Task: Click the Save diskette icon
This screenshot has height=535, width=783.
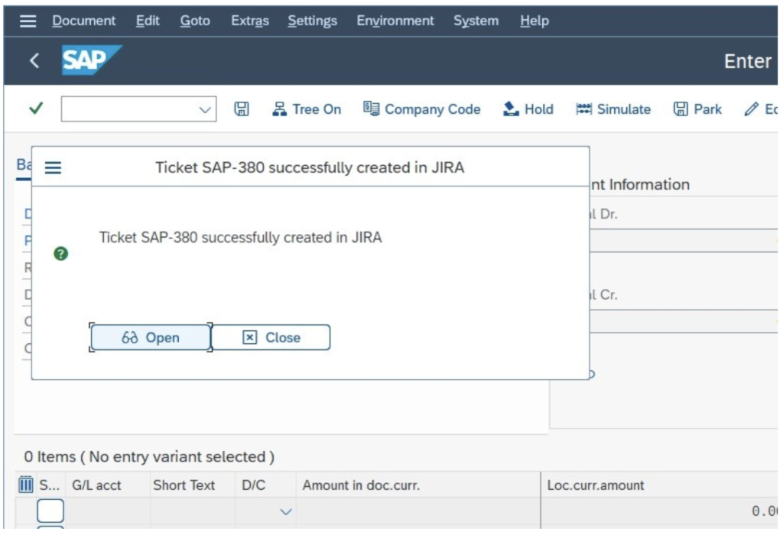Action: tap(242, 109)
